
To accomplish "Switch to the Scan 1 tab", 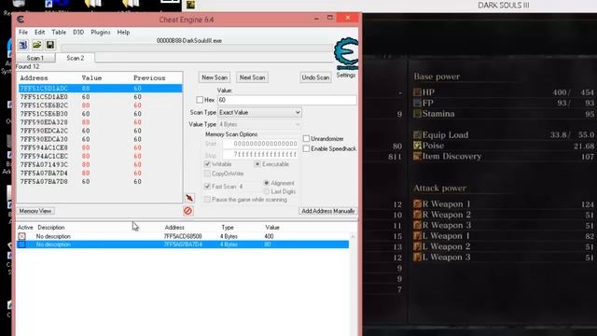I will [35, 58].
